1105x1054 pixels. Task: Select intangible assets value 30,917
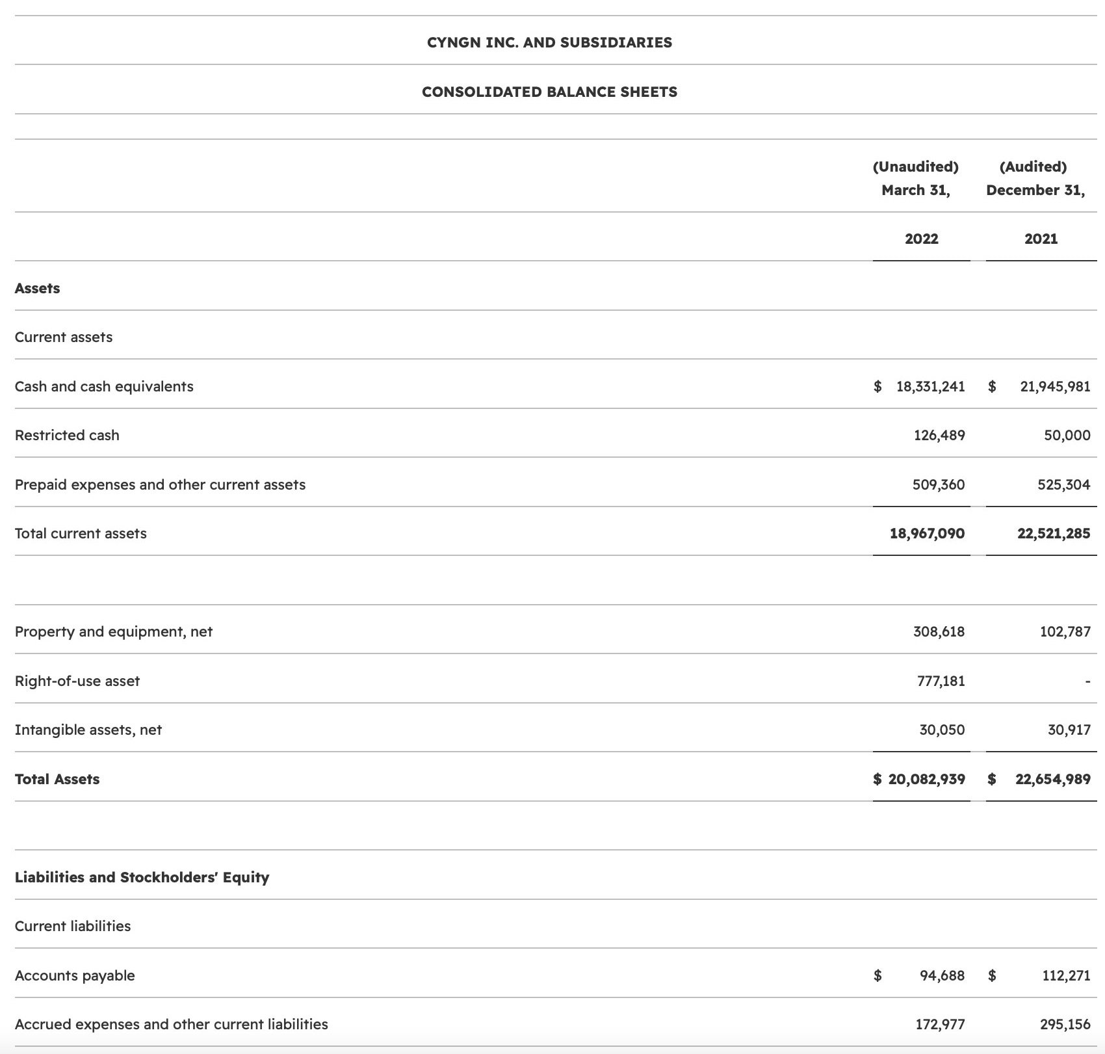click(1069, 730)
